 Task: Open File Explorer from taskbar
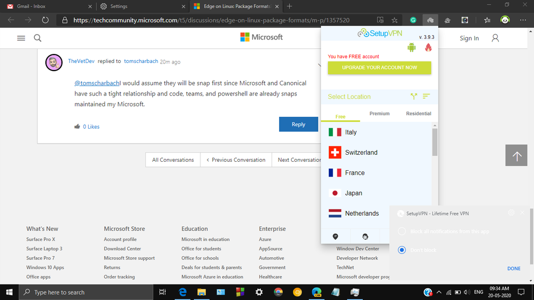click(202, 292)
